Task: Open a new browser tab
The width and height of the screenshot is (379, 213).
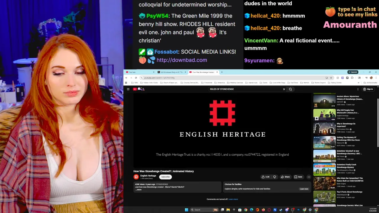Action: point(222,72)
